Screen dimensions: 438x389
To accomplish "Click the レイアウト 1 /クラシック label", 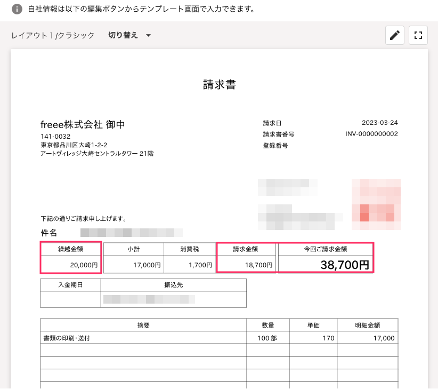I will click(x=53, y=36).
